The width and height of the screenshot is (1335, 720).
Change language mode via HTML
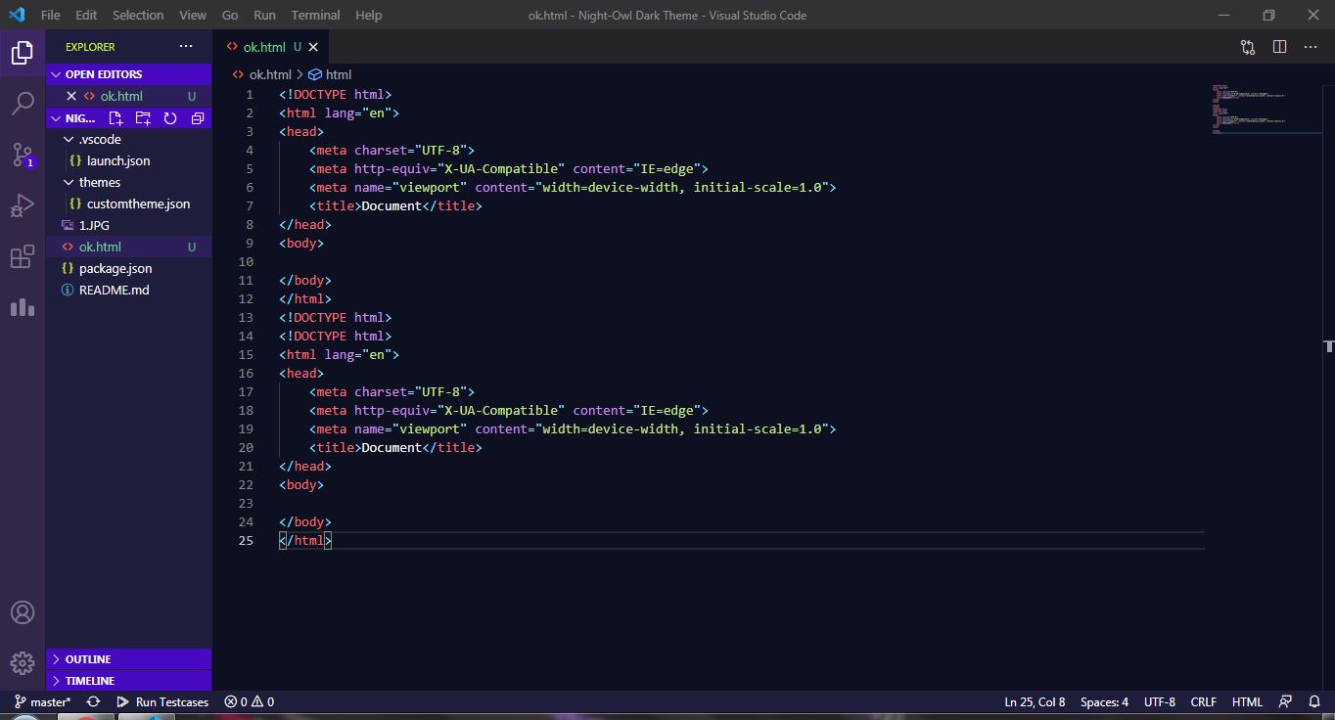(x=1247, y=701)
